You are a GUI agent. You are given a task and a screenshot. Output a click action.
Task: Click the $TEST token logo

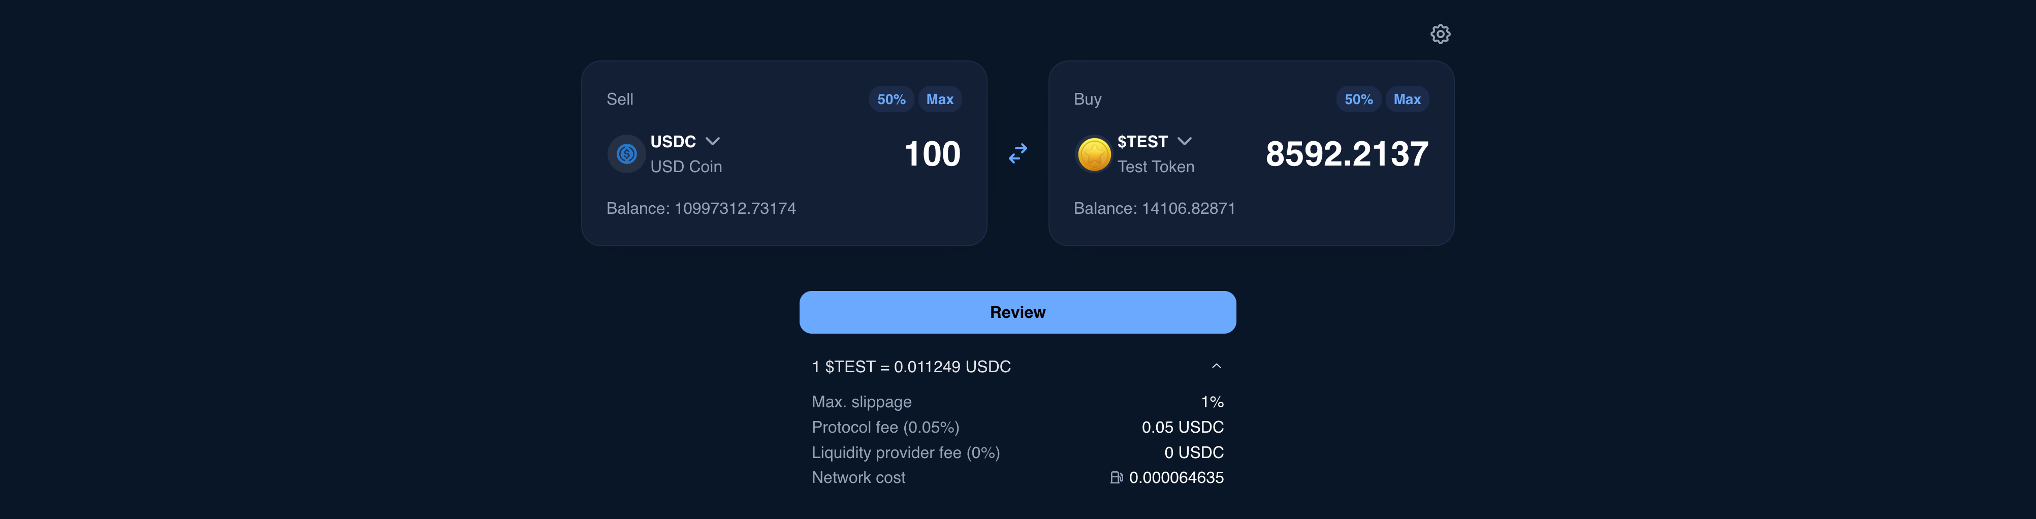coord(1095,153)
